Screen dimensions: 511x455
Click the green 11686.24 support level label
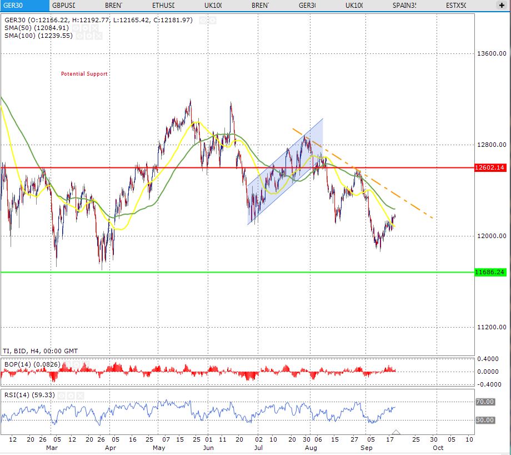coord(490,273)
